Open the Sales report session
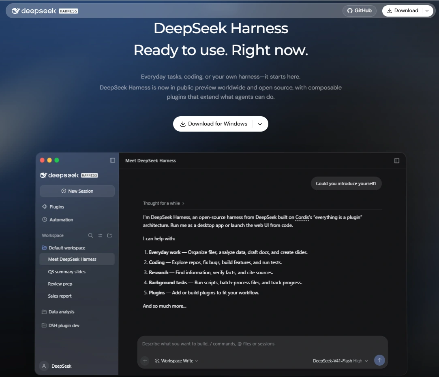Screen dimensions: 439x377 point(60,296)
